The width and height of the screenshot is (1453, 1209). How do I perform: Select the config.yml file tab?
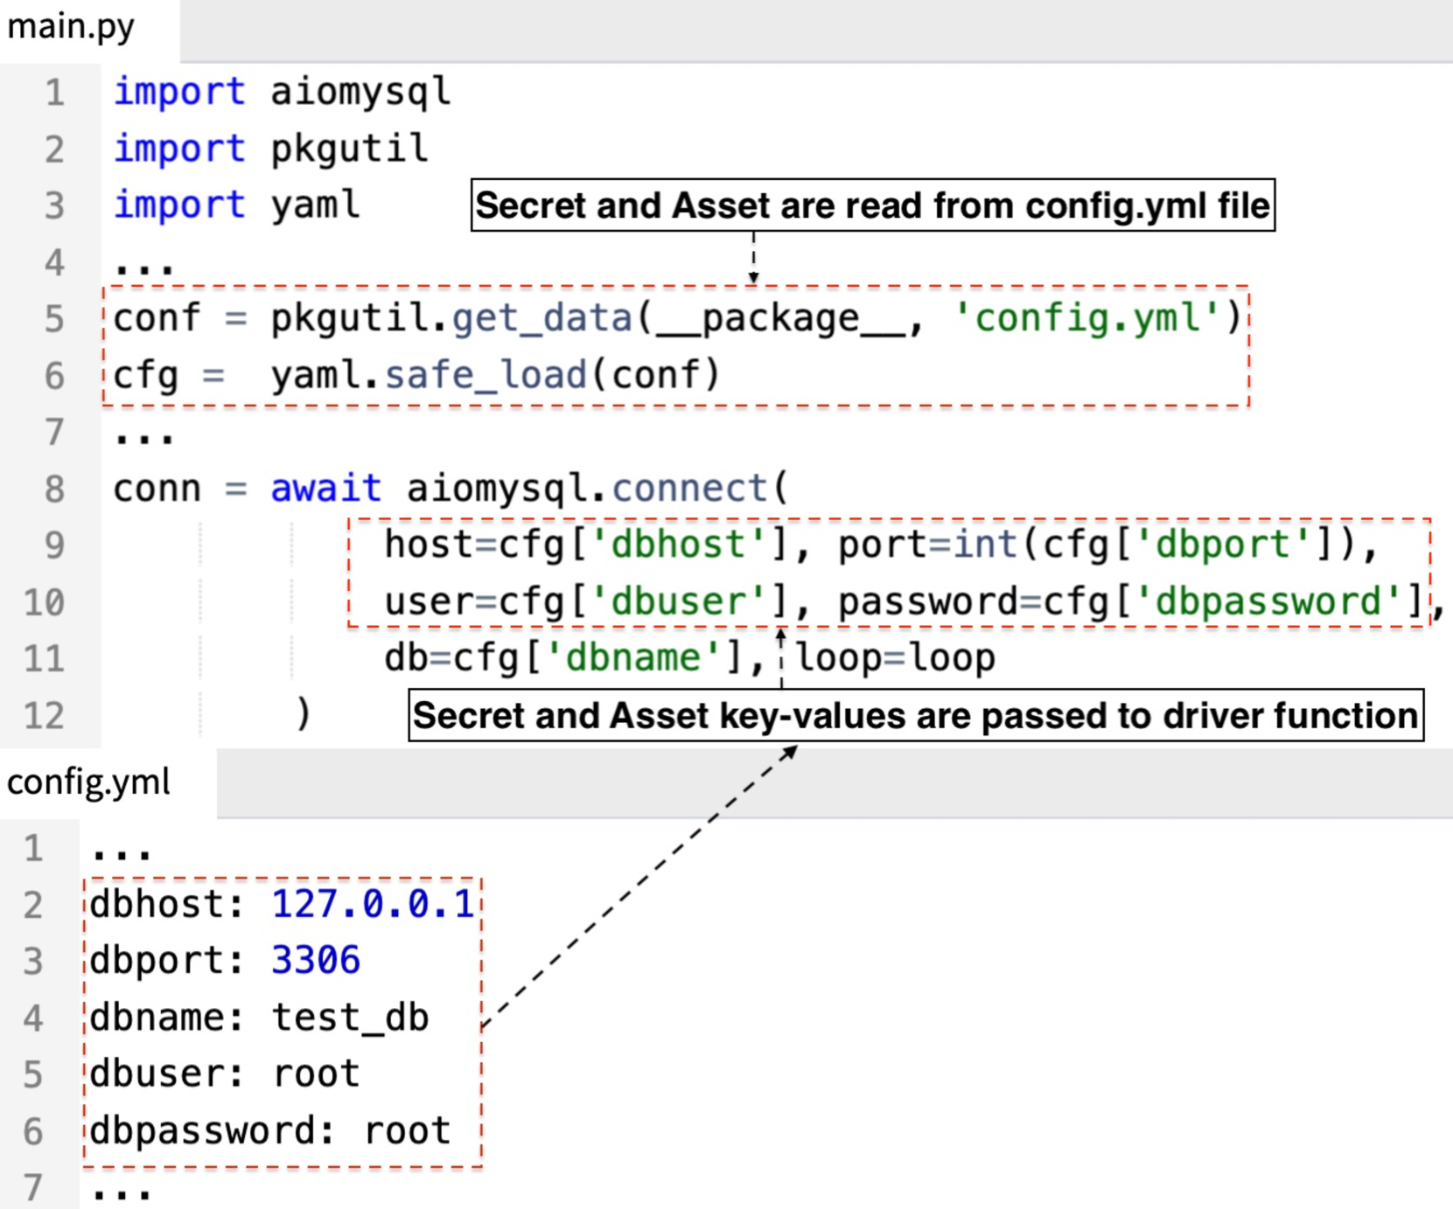click(x=89, y=782)
